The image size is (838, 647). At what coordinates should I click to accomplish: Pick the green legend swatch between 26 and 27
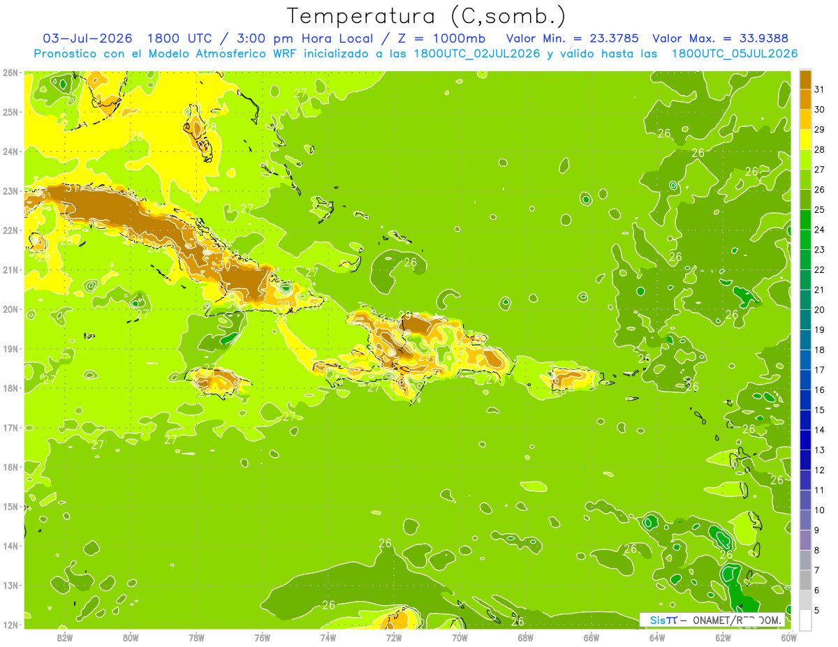(x=805, y=179)
